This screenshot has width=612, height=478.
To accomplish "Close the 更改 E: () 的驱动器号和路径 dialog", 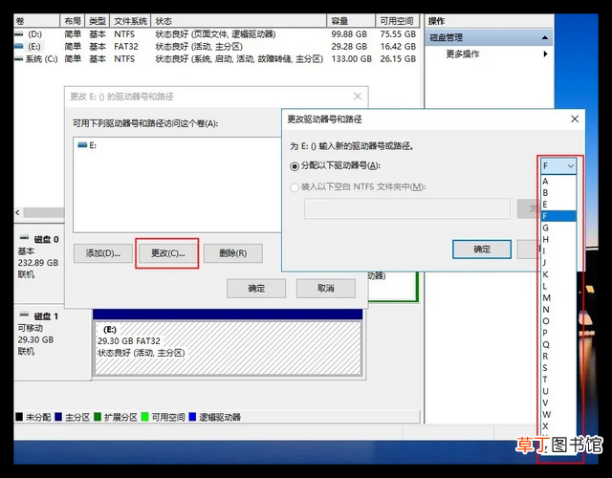I will 357,97.
